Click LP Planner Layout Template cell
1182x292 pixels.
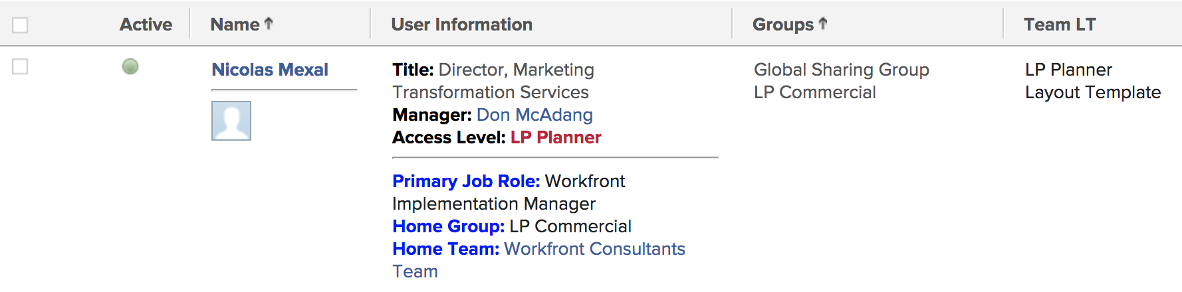click(1093, 81)
